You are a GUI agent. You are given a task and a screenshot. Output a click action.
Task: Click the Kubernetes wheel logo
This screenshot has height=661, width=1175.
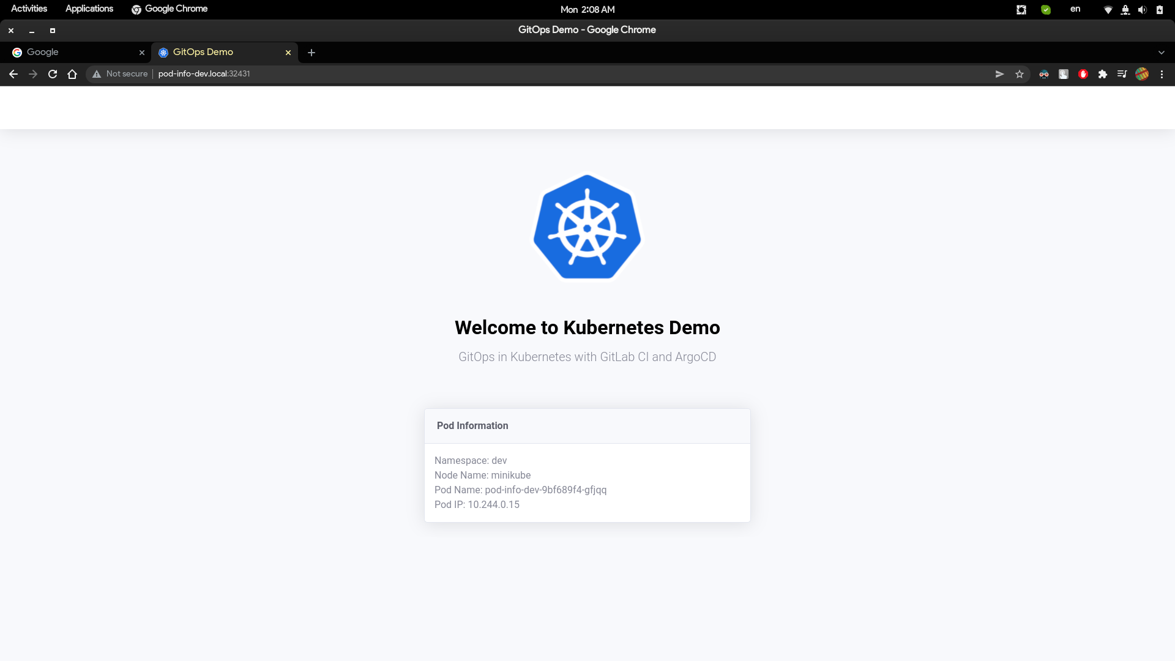click(587, 227)
